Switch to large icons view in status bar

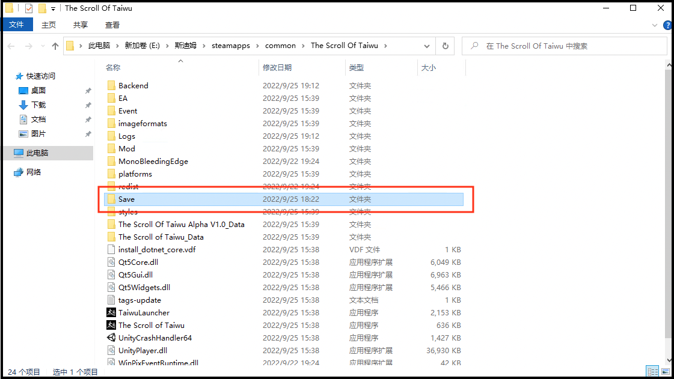coord(666,372)
